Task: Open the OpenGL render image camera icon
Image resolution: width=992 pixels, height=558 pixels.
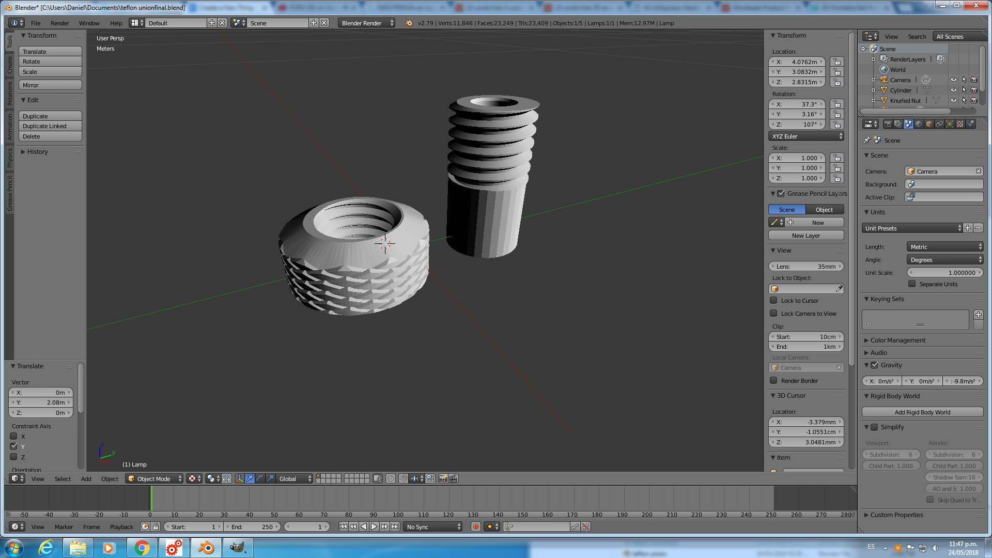Action: [443, 479]
